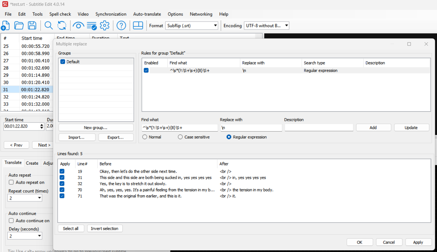Open Settings with the gear icon
437x252 pixels.
pos(105,25)
